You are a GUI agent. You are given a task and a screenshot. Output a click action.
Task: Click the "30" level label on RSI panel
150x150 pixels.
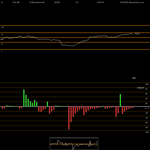[x=2, y=44]
